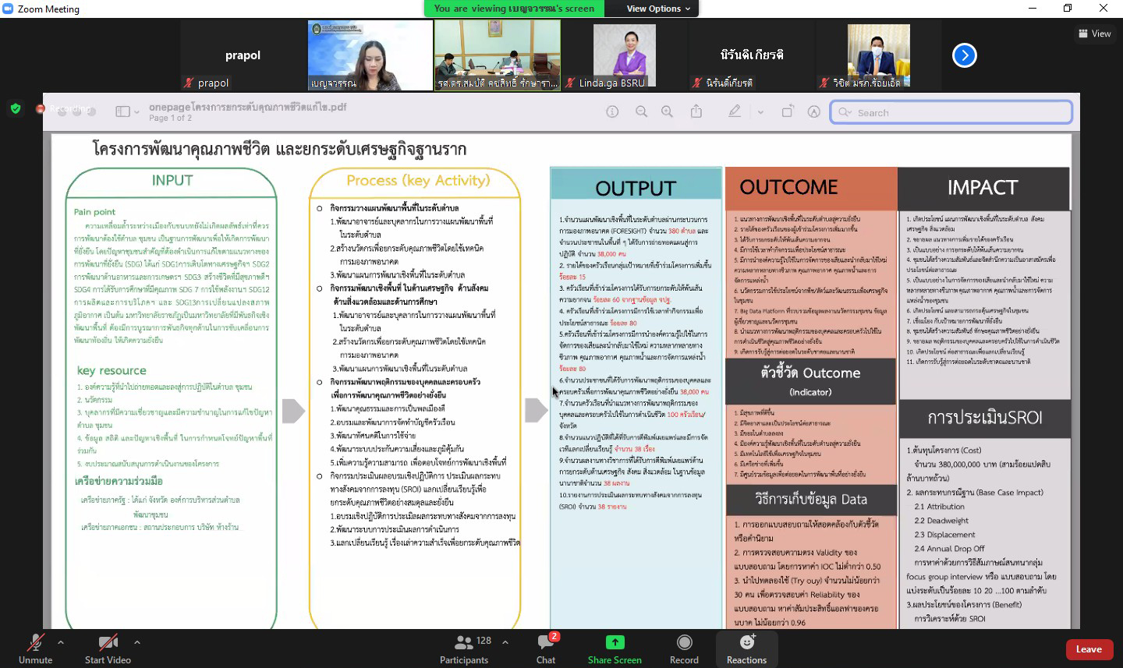
Task: Start Video camera toggle
Action: (x=108, y=648)
